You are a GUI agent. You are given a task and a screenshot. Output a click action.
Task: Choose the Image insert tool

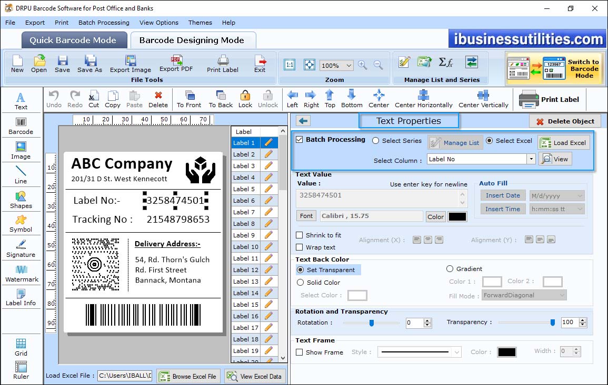[21, 151]
